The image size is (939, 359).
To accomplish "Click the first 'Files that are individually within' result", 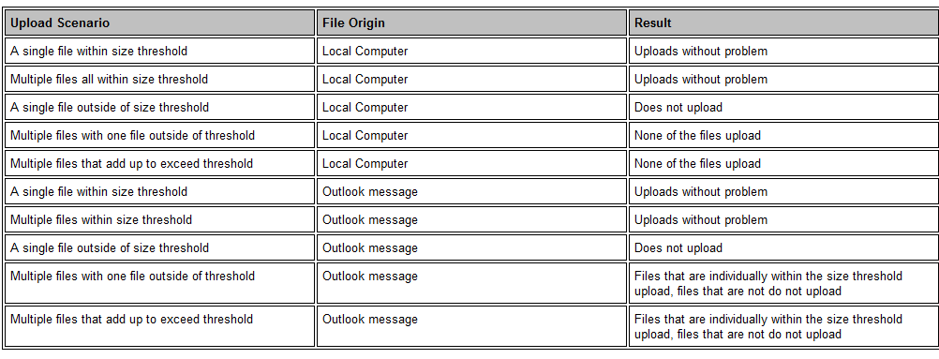I will [783, 283].
